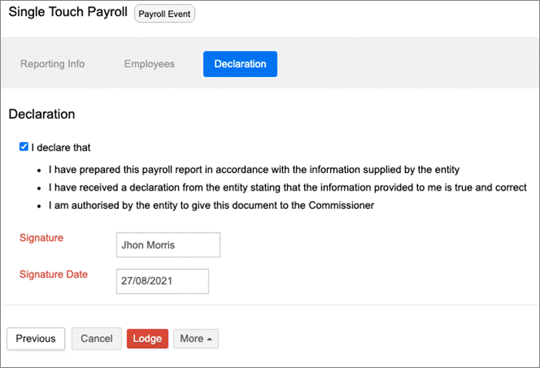Screen dimensions: 540x368
Task: Focus the Signature field with Jhon Morris
Action: click(168, 245)
